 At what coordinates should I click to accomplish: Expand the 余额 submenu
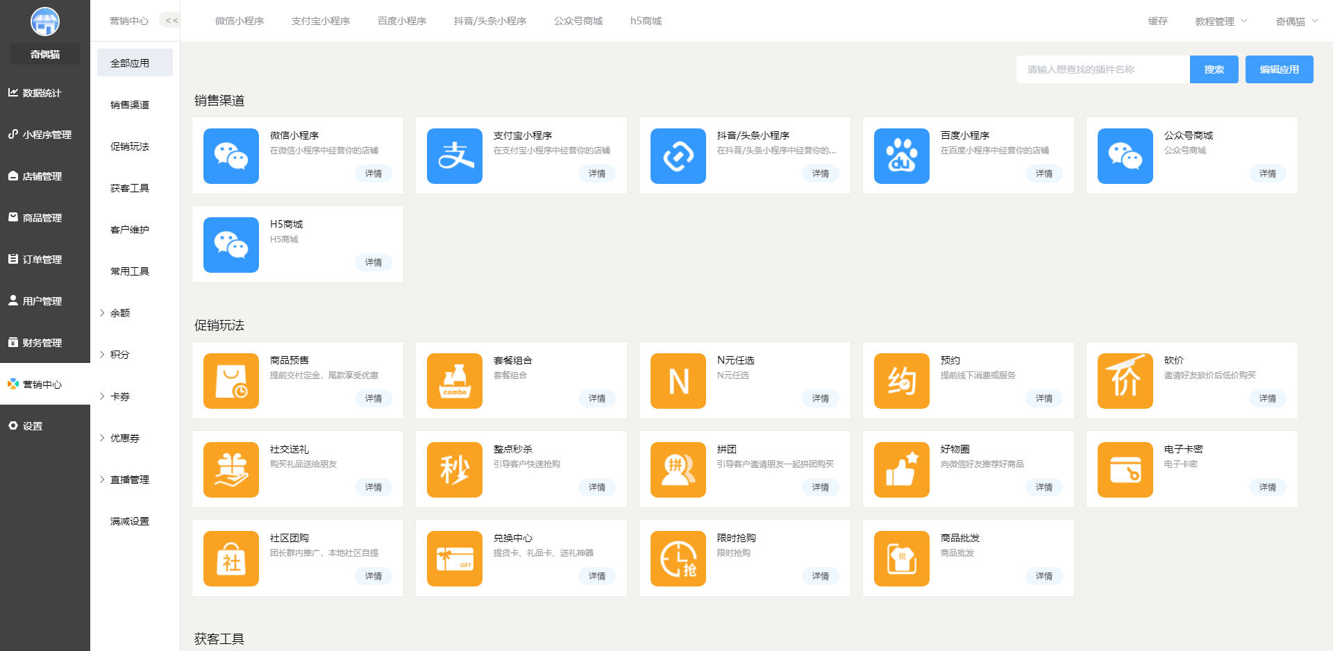(119, 313)
